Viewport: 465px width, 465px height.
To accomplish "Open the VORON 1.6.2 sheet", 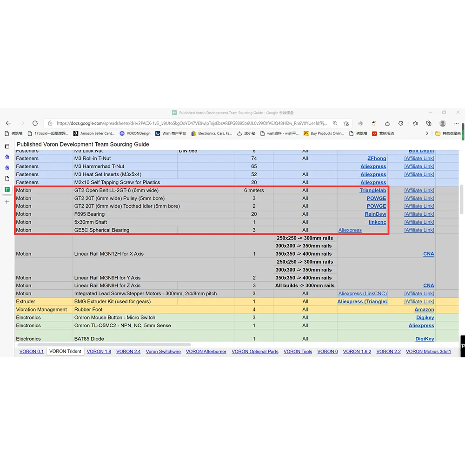I will (x=357, y=352).
